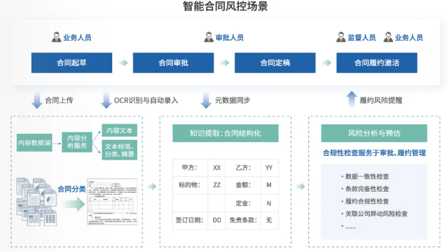
Task: Select the 内容数据湖 green box
Action: (34, 143)
